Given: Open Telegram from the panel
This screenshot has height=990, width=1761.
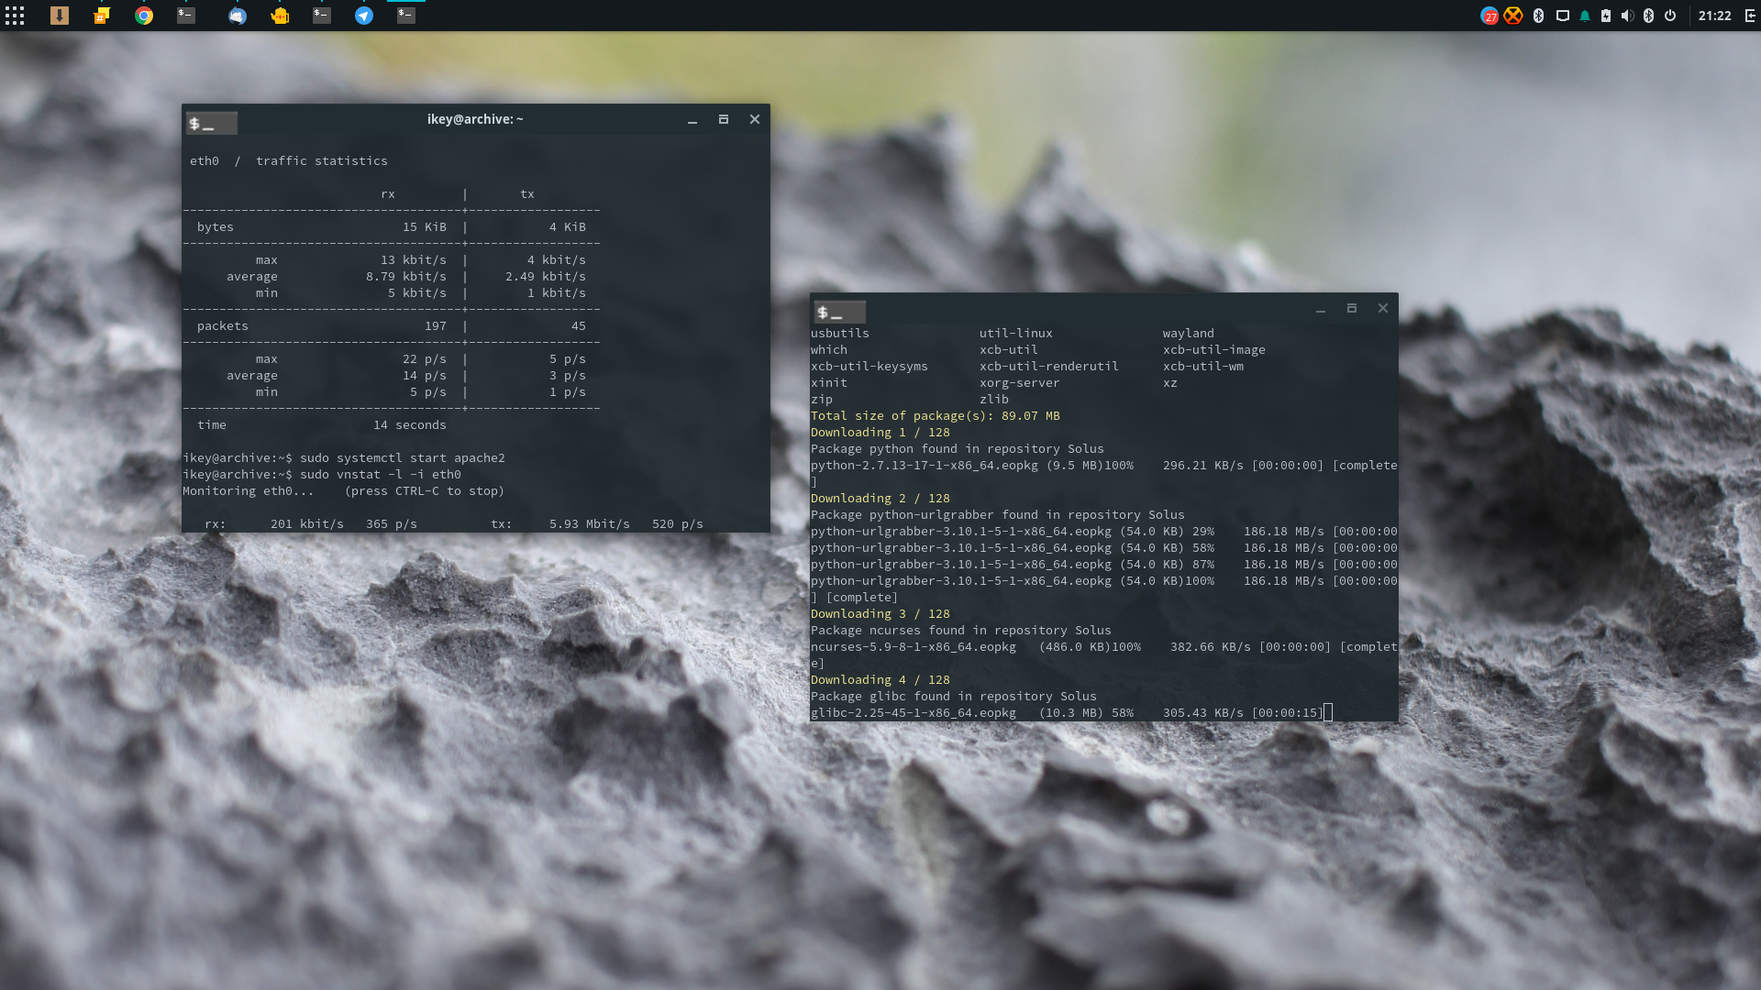Looking at the screenshot, I should click(364, 16).
